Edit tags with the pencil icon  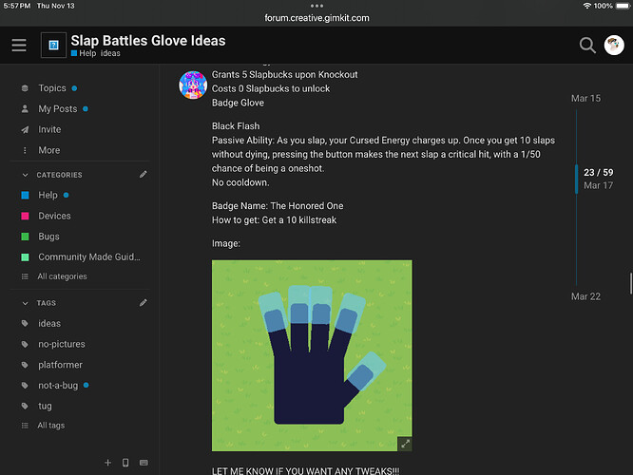[x=144, y=303]
